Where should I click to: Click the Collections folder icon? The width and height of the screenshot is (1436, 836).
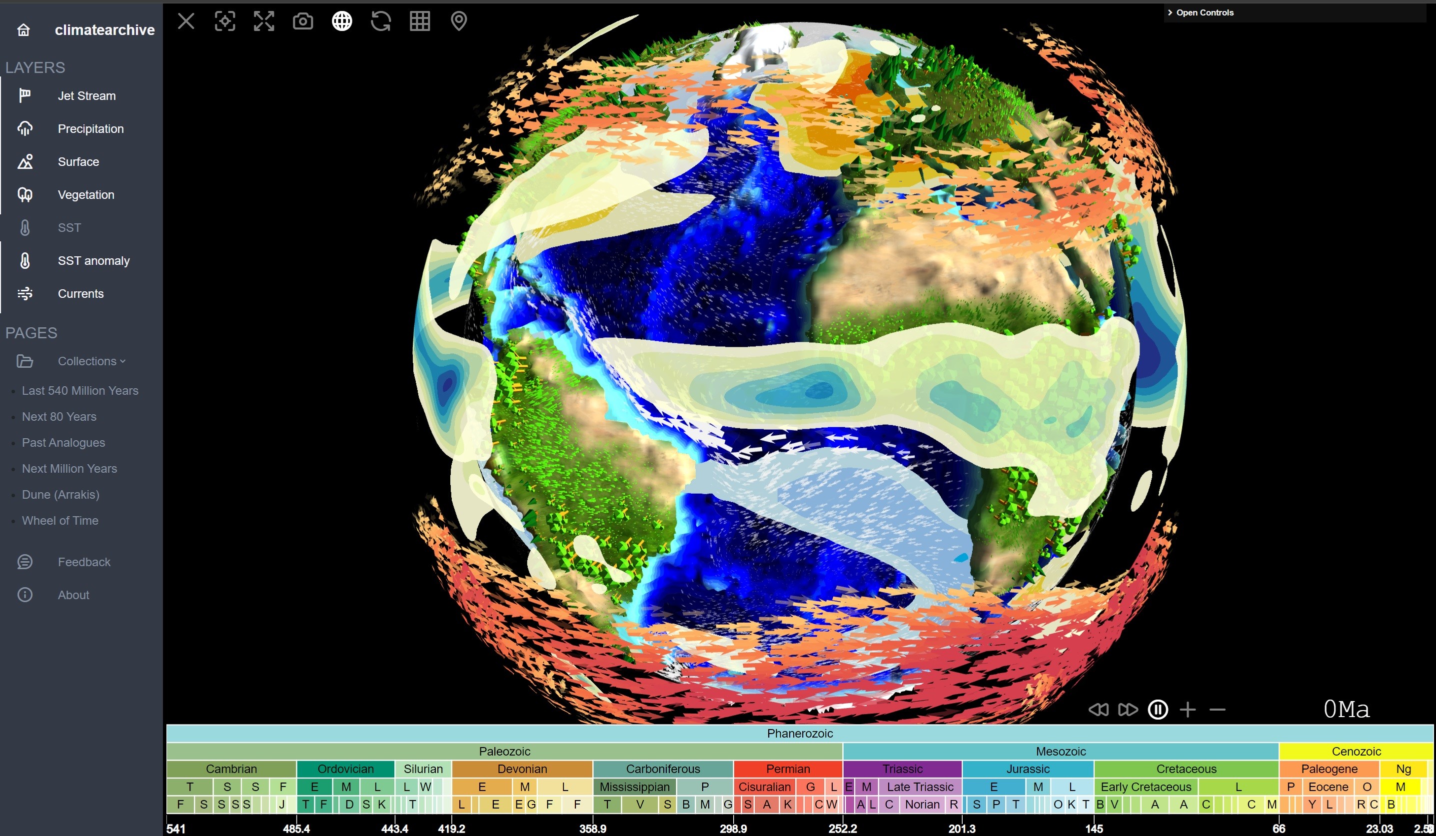click(24, 361)
